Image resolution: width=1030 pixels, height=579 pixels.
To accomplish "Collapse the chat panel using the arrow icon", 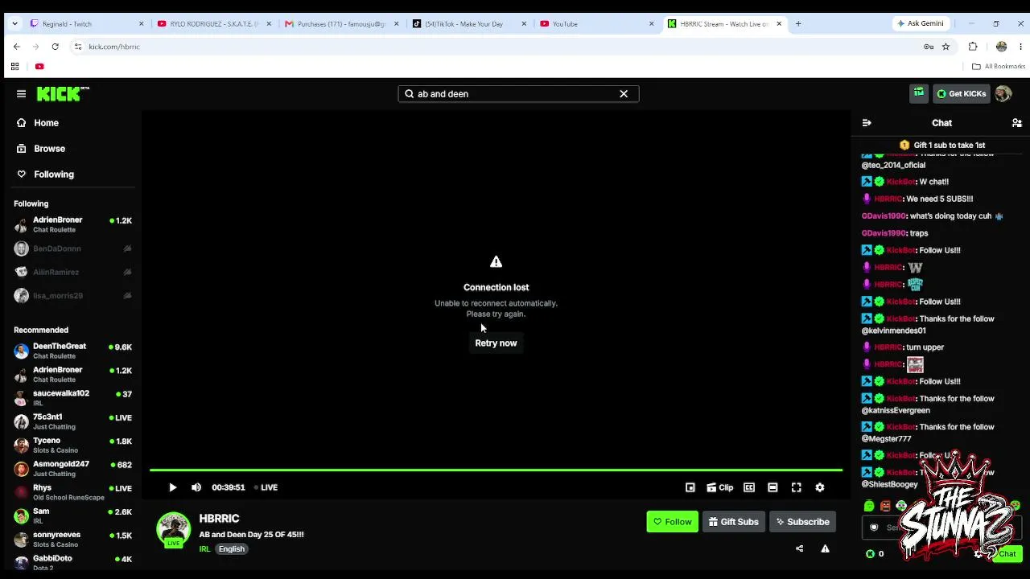I will tap(867, 123).
